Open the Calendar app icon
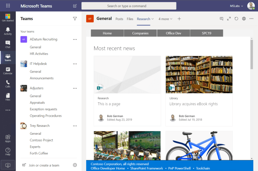 click(x=7, y=71)
